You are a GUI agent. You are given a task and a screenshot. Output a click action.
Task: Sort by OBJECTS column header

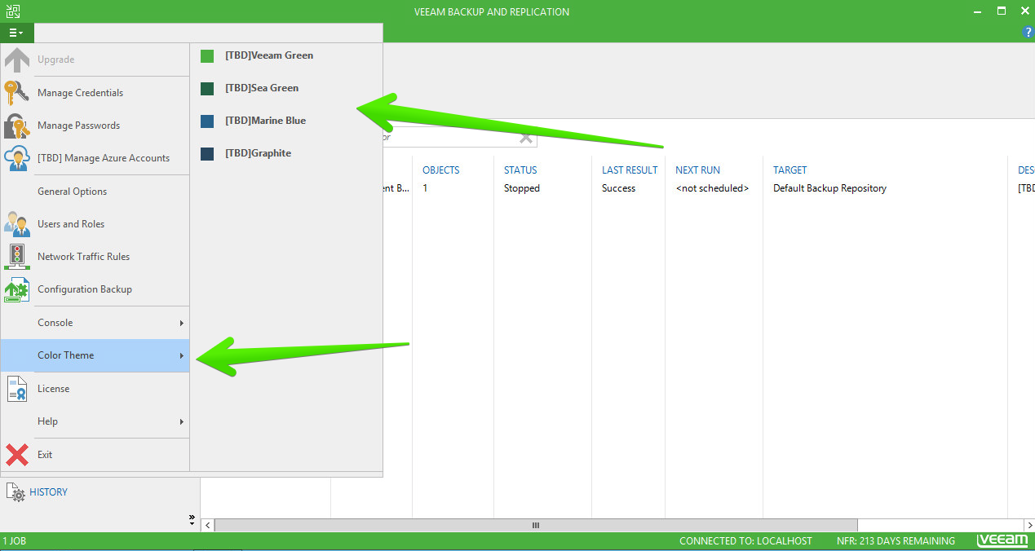click(x=441, y=170)
